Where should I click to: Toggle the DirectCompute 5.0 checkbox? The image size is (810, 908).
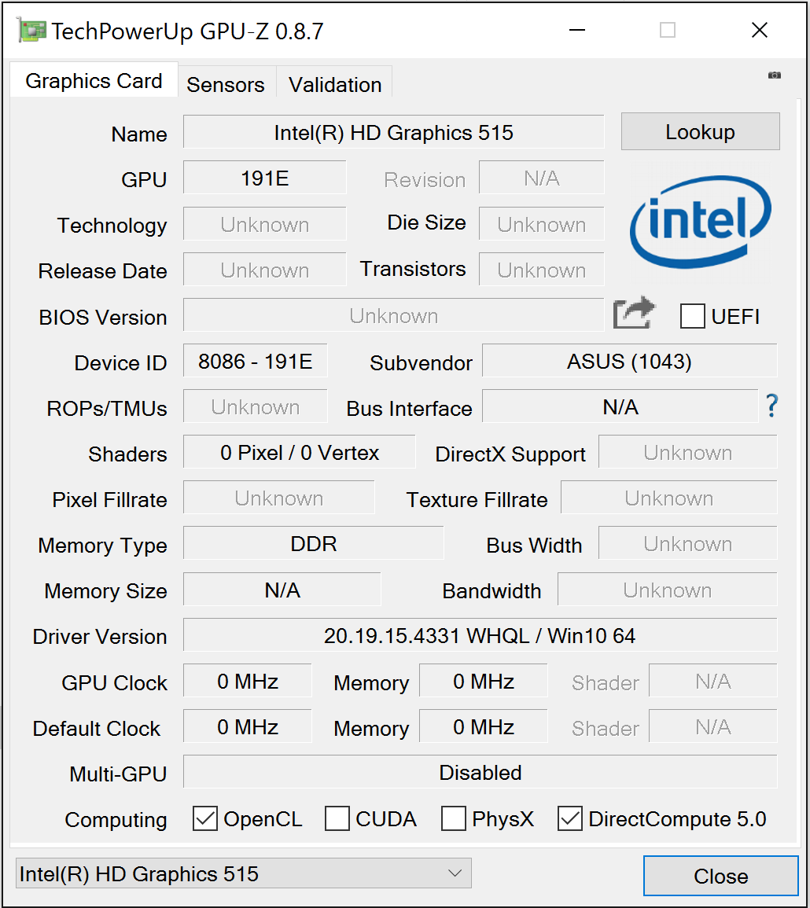(x=570, y=819)
